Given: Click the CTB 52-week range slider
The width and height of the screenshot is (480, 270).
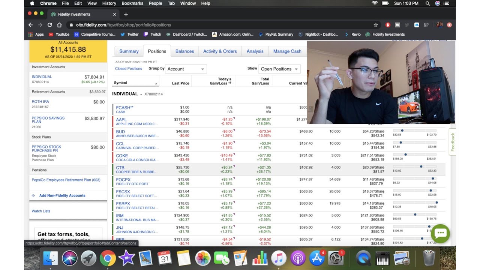Looking at the screenshot, I should coord(415,166).
